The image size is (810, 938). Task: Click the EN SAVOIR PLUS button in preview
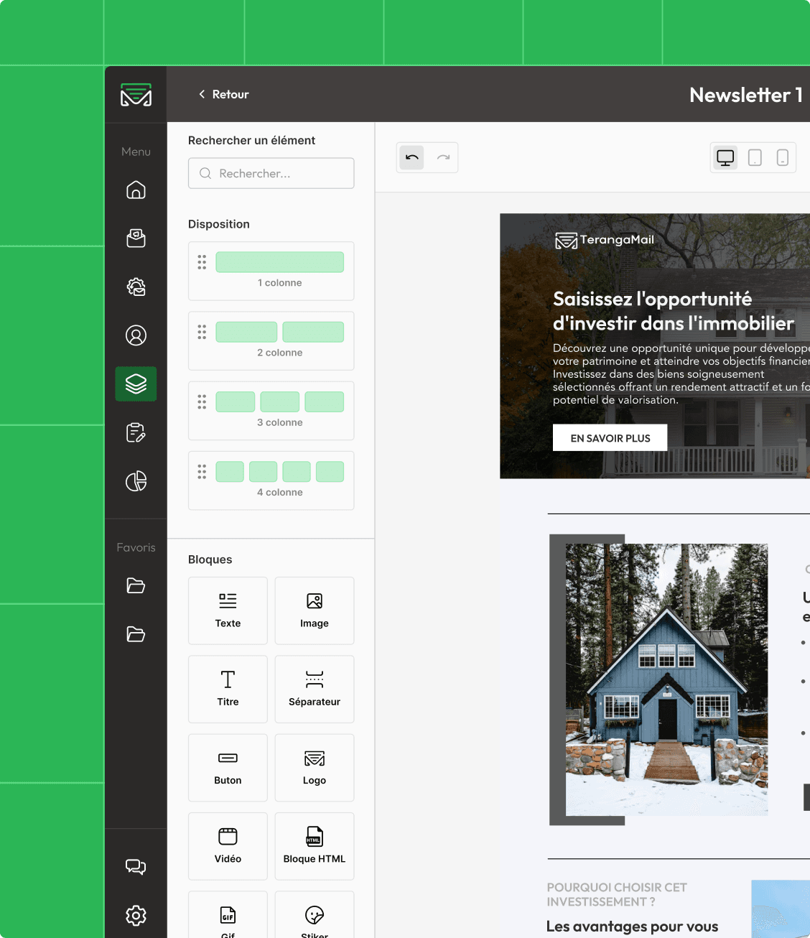pyautogui.click(x=610, y=437)
